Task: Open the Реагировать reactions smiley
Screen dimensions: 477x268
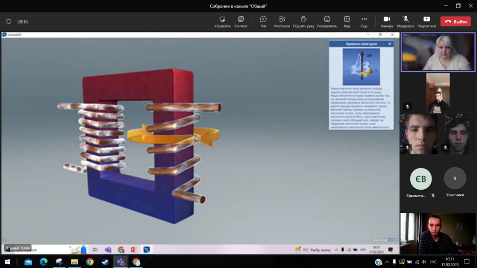Action: 327,19
